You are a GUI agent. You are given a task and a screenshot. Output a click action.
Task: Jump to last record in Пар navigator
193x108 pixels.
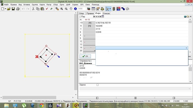pos(100,16)
